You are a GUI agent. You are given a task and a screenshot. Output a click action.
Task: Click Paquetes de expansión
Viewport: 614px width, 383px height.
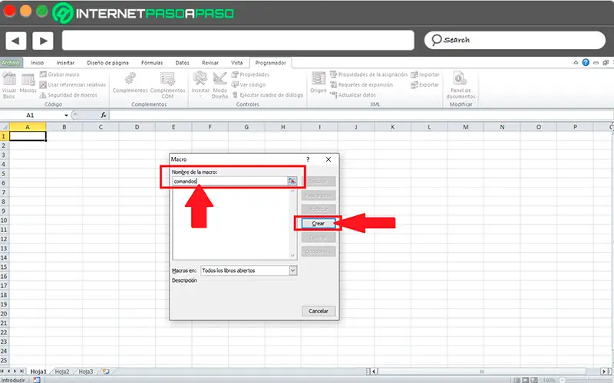(361, 85)
